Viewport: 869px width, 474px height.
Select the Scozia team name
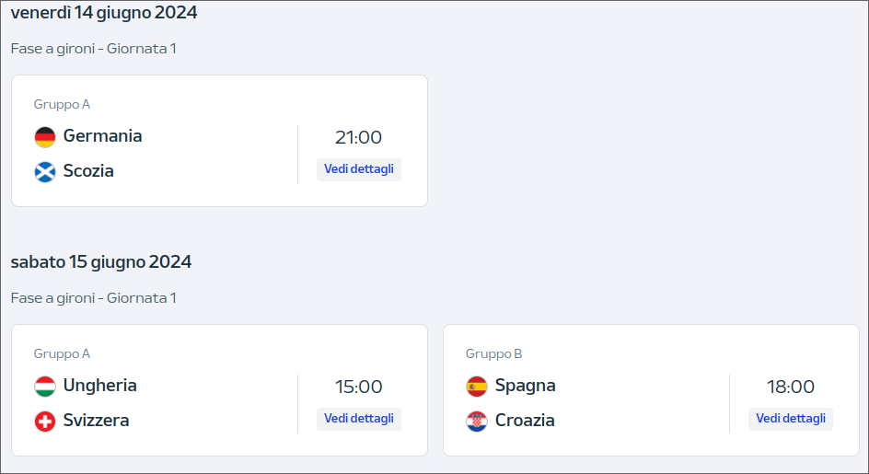click(88, 171)
